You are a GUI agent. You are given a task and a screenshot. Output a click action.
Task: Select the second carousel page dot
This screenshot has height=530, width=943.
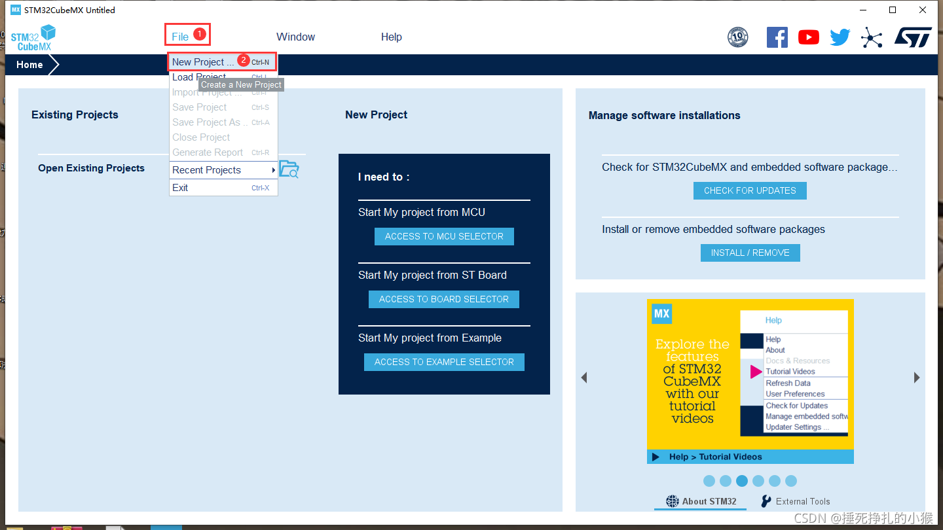pos(726,481)
